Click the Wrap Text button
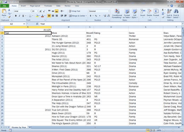This screenshot has height=132, width=184. click(75, 11)
